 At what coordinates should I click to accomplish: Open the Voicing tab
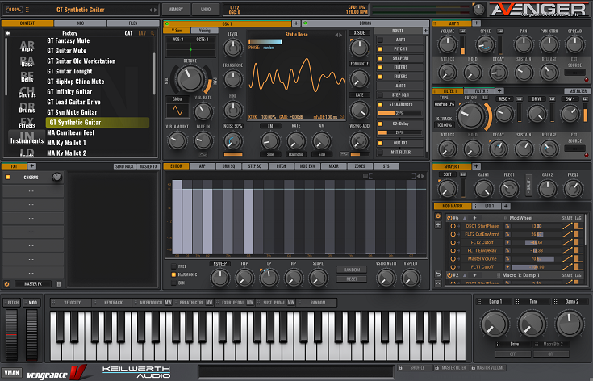point(204,30)
